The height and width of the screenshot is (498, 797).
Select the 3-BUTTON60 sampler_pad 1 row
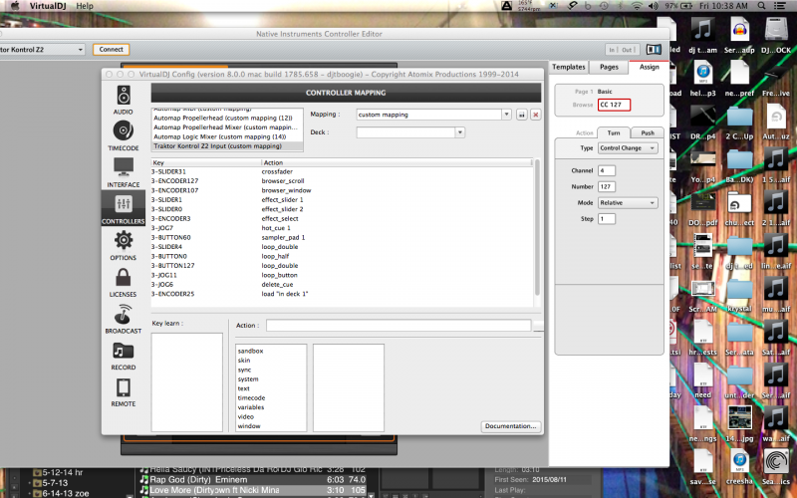click(342, 237)
